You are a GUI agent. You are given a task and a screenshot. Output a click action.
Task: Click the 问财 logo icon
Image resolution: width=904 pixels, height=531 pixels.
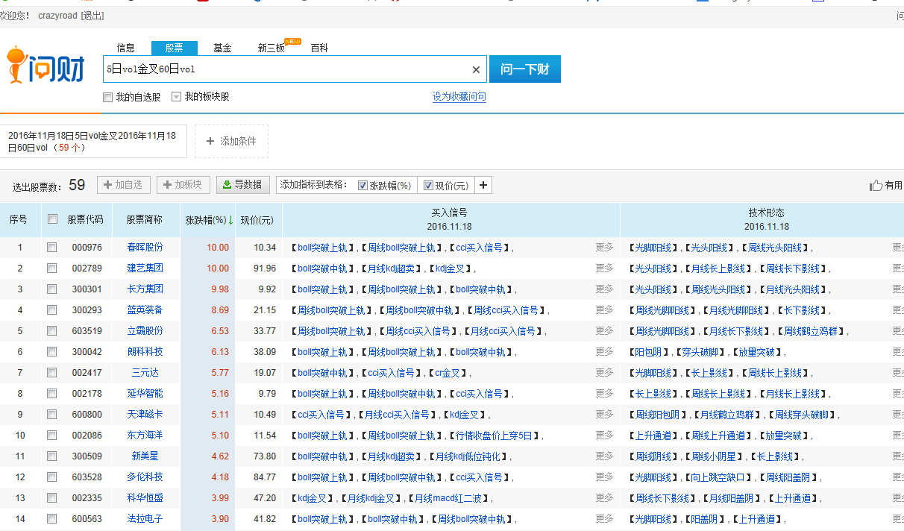click(x=45, y=66)
